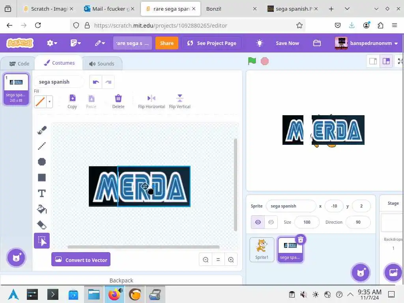The width and height of the screenshot is (404, 303).
Task: Select the Text tool
Action: point(42,193)
